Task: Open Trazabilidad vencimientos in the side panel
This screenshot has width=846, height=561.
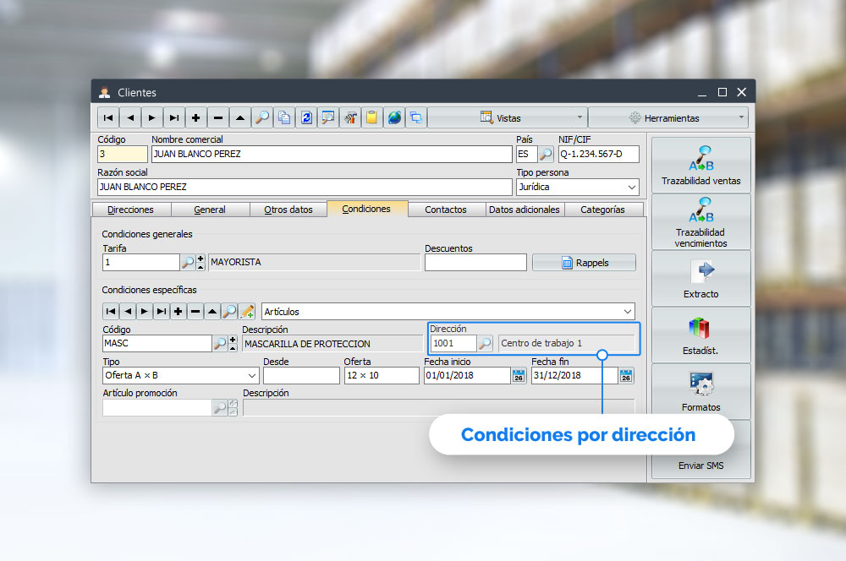Action: (x=700, y=221)
